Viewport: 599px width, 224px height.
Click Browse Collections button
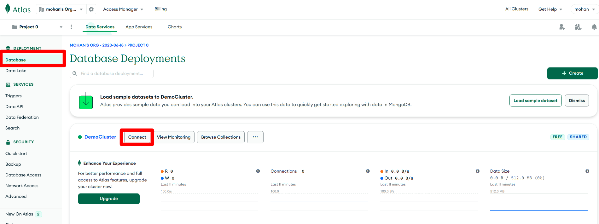click(221, 137)
